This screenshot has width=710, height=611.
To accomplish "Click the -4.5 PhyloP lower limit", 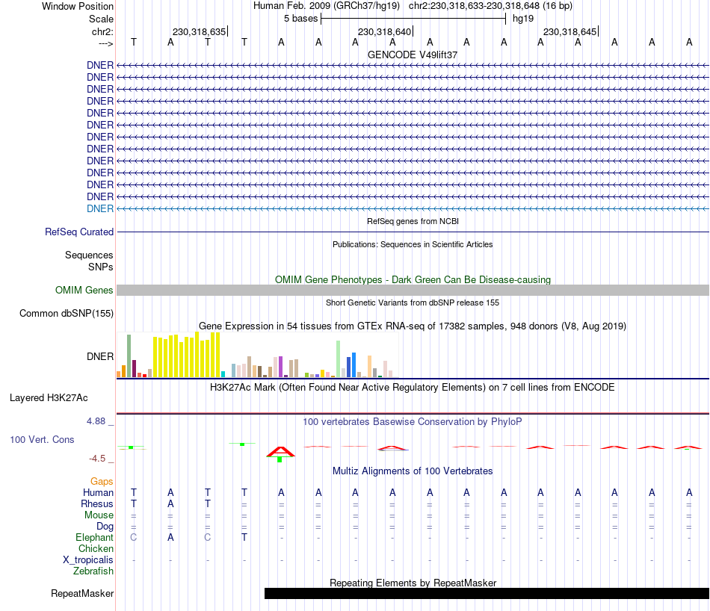I will pyautogui.click(x=97, y=459).
